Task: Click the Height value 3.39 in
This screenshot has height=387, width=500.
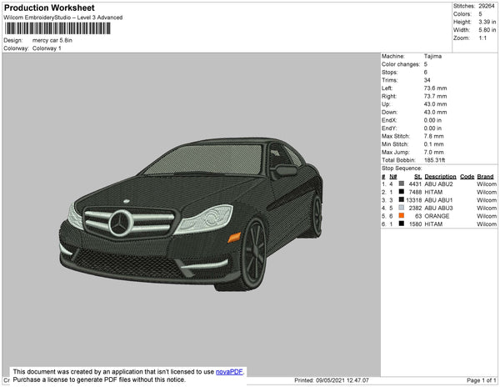Action: tap(487, 22)
